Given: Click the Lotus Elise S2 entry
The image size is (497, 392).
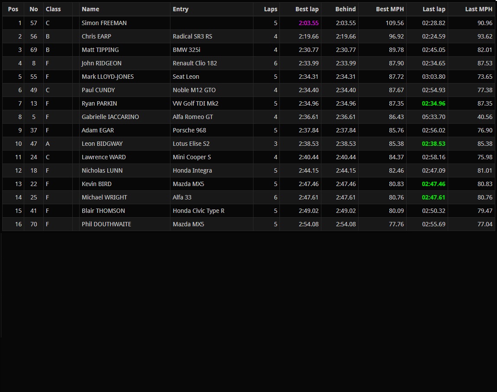Looking at the screenshot, I should (191, 144).
